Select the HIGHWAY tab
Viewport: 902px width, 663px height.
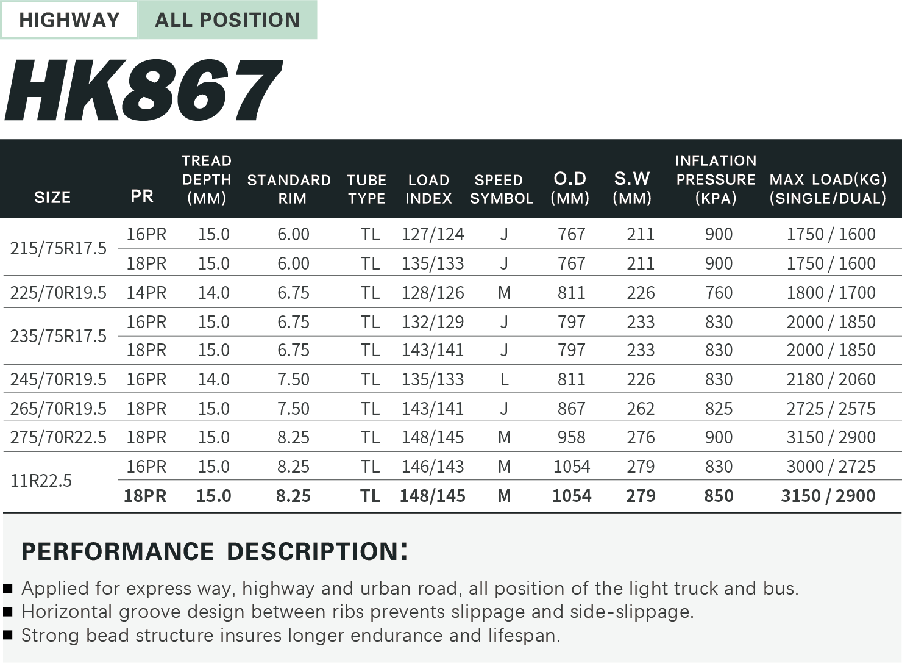69,20
